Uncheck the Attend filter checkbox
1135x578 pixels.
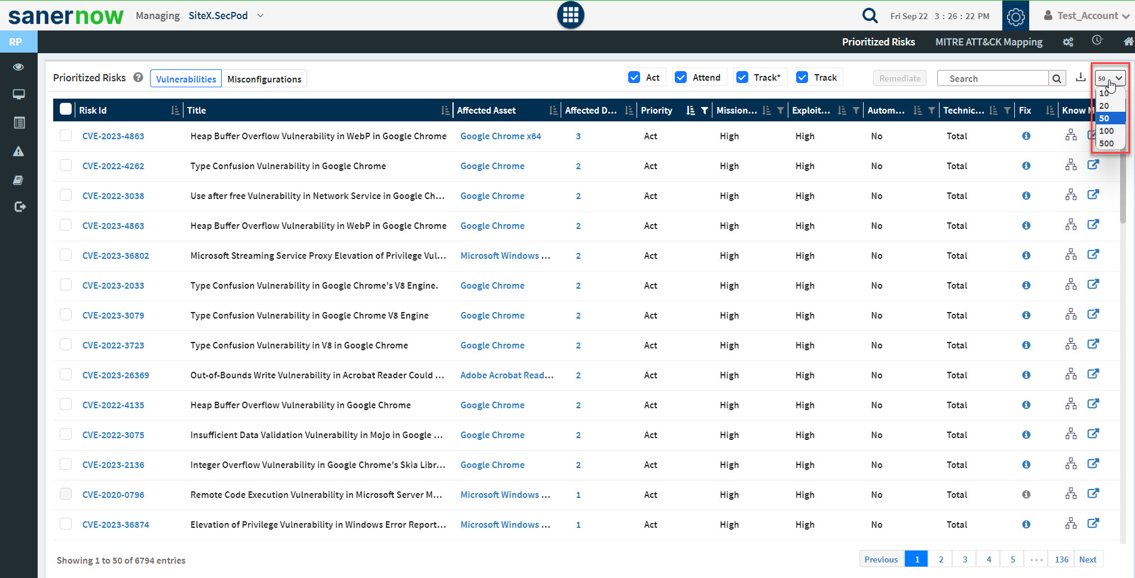click(681, 77)
